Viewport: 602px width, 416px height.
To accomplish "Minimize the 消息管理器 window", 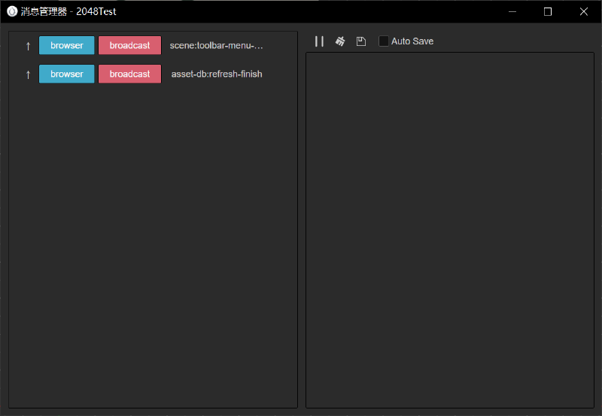I will point(512,11).
